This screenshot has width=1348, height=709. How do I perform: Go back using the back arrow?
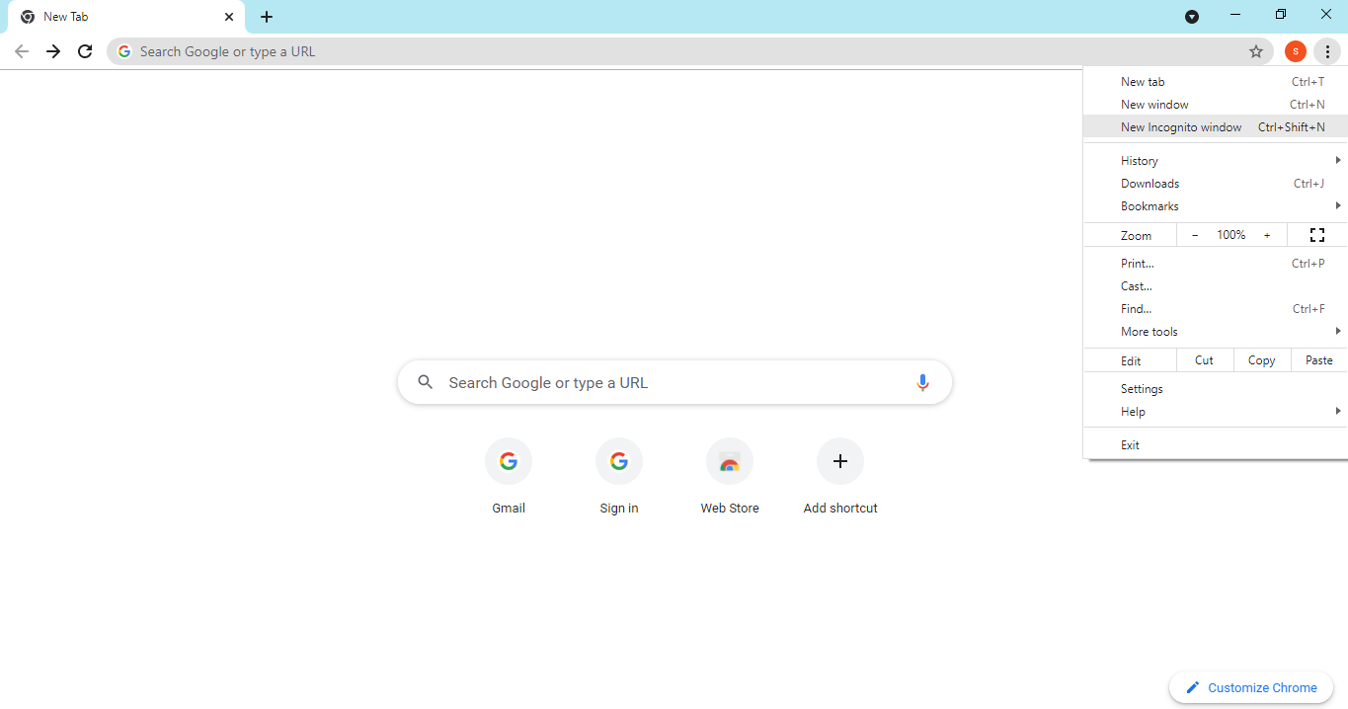coord(21,51)
